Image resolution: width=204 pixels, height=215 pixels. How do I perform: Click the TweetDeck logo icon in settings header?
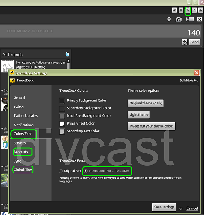(x=13, y=80)
